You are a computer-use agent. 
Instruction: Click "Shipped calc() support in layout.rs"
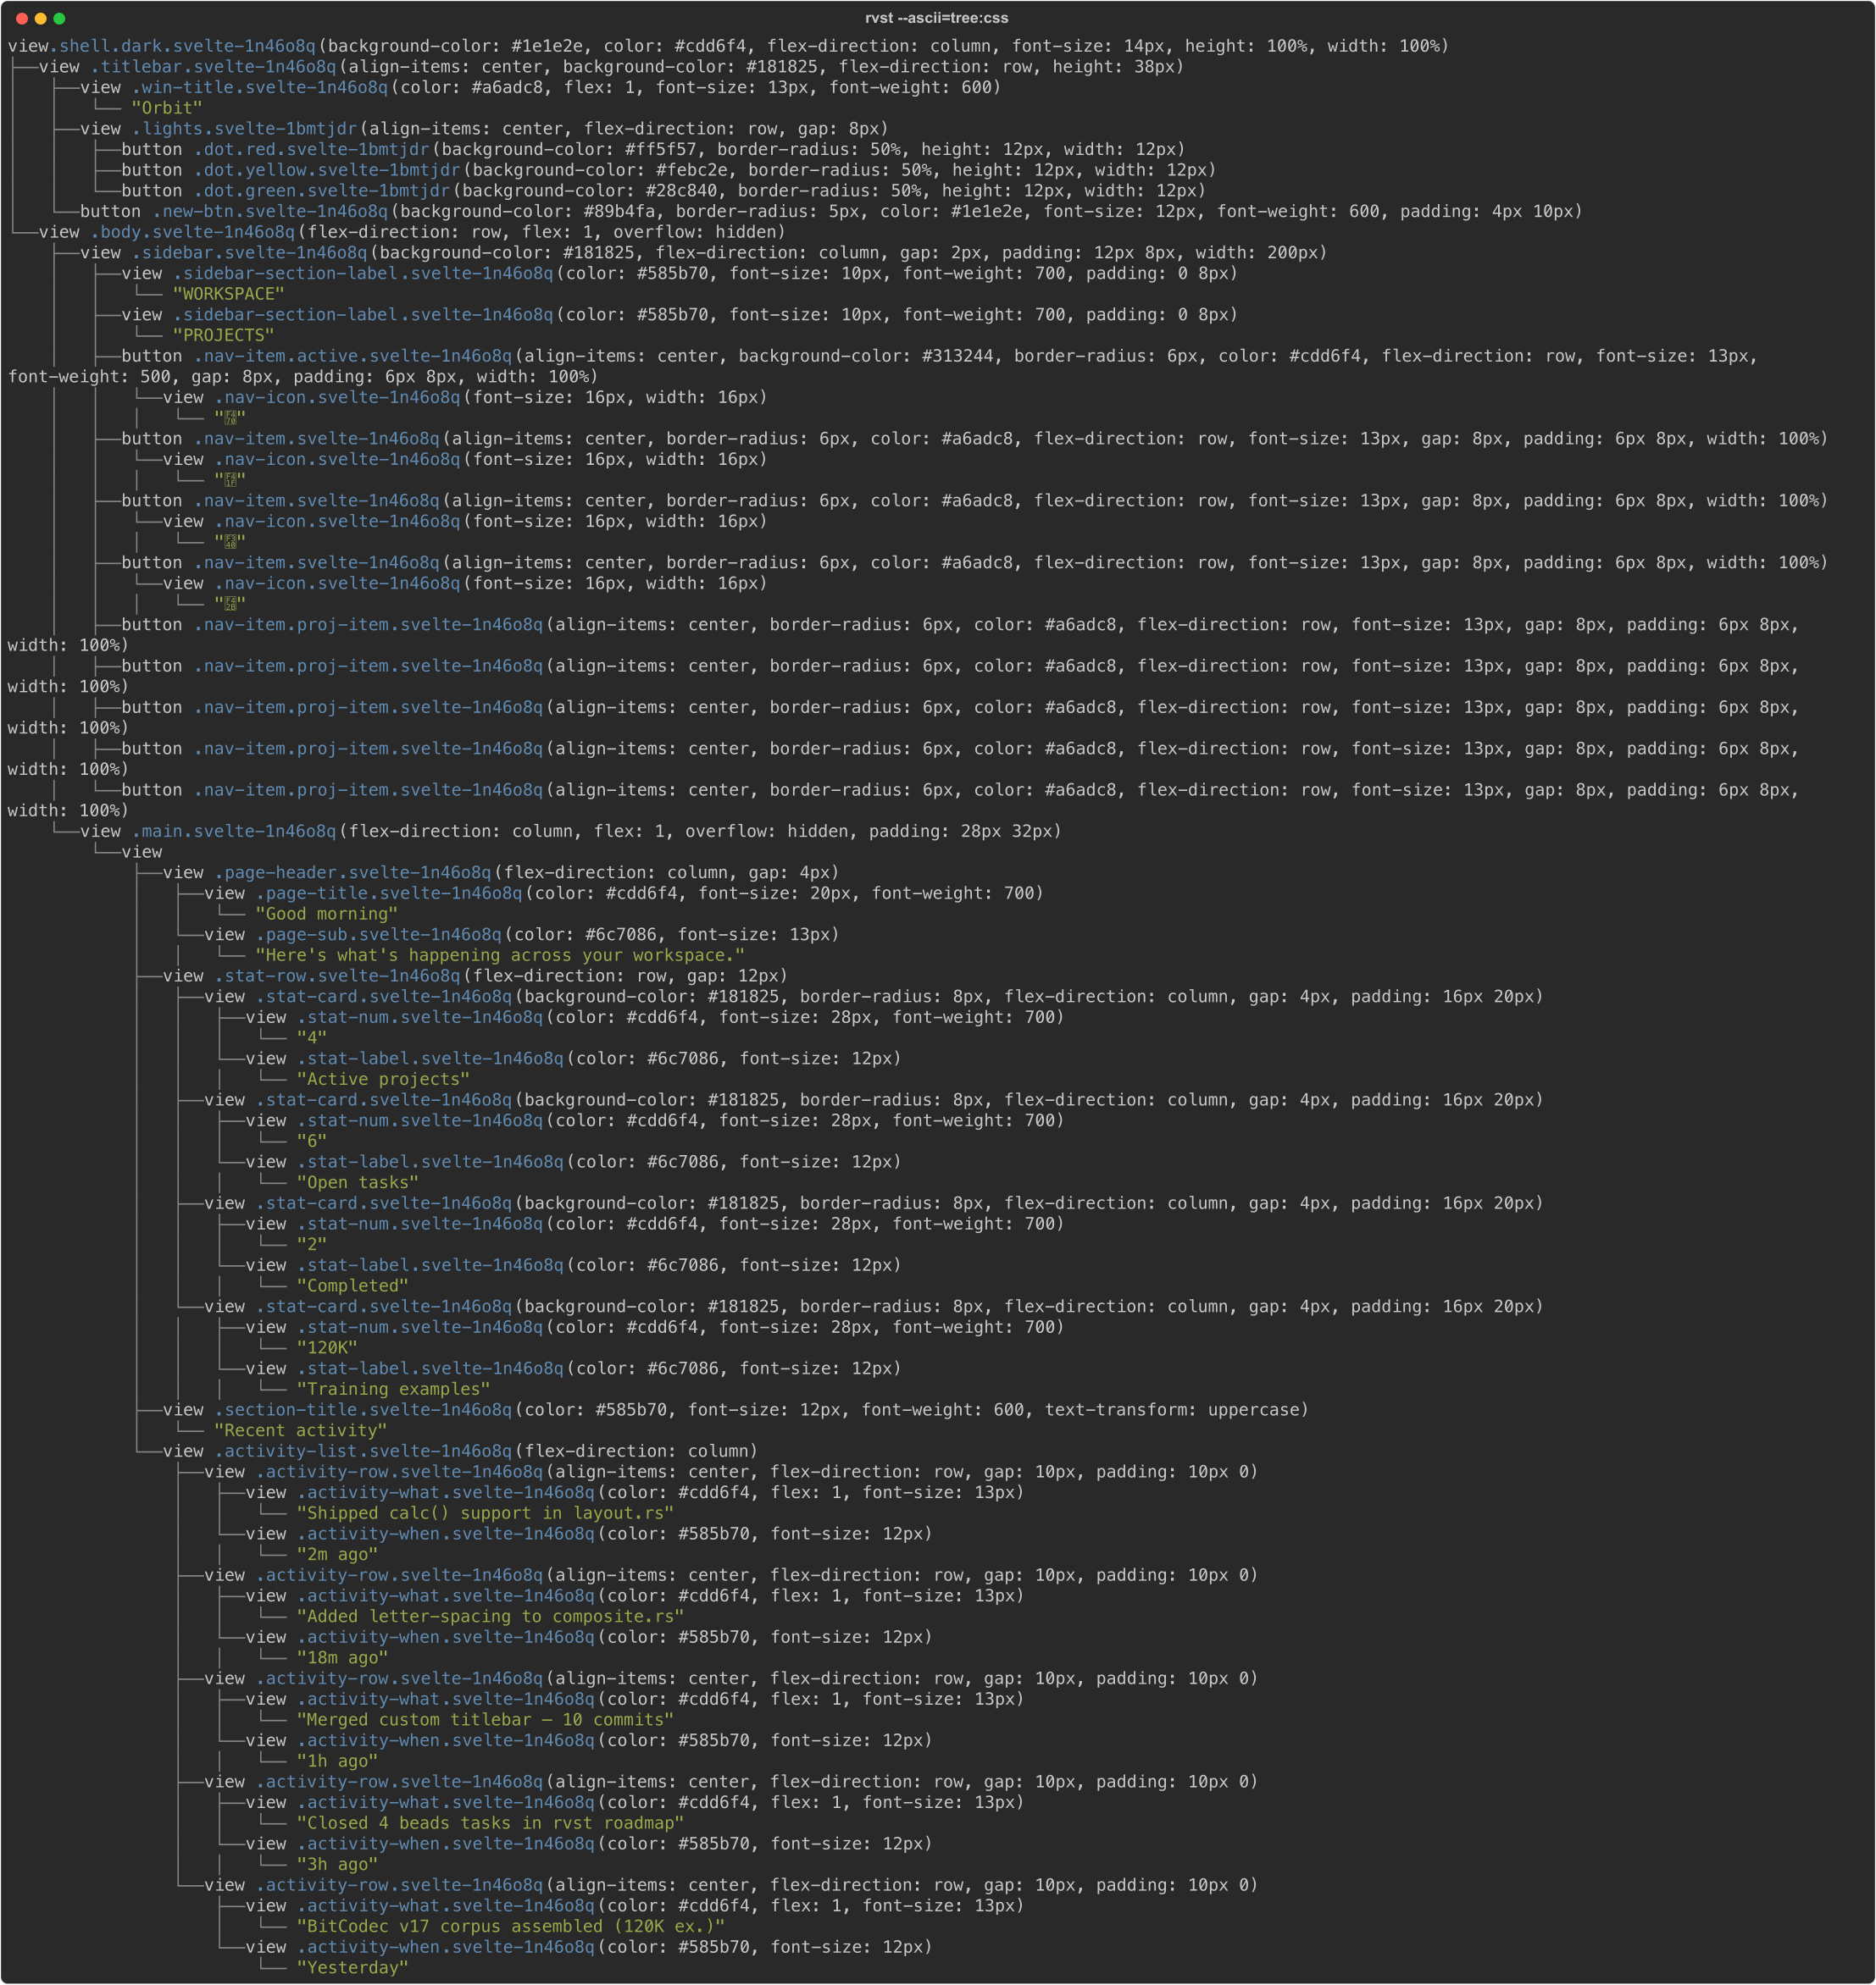(x=485, y=1514)
